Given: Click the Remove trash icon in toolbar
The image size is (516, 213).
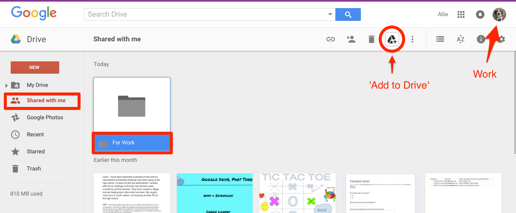Looking at the screenshot, I should point(371,39).
